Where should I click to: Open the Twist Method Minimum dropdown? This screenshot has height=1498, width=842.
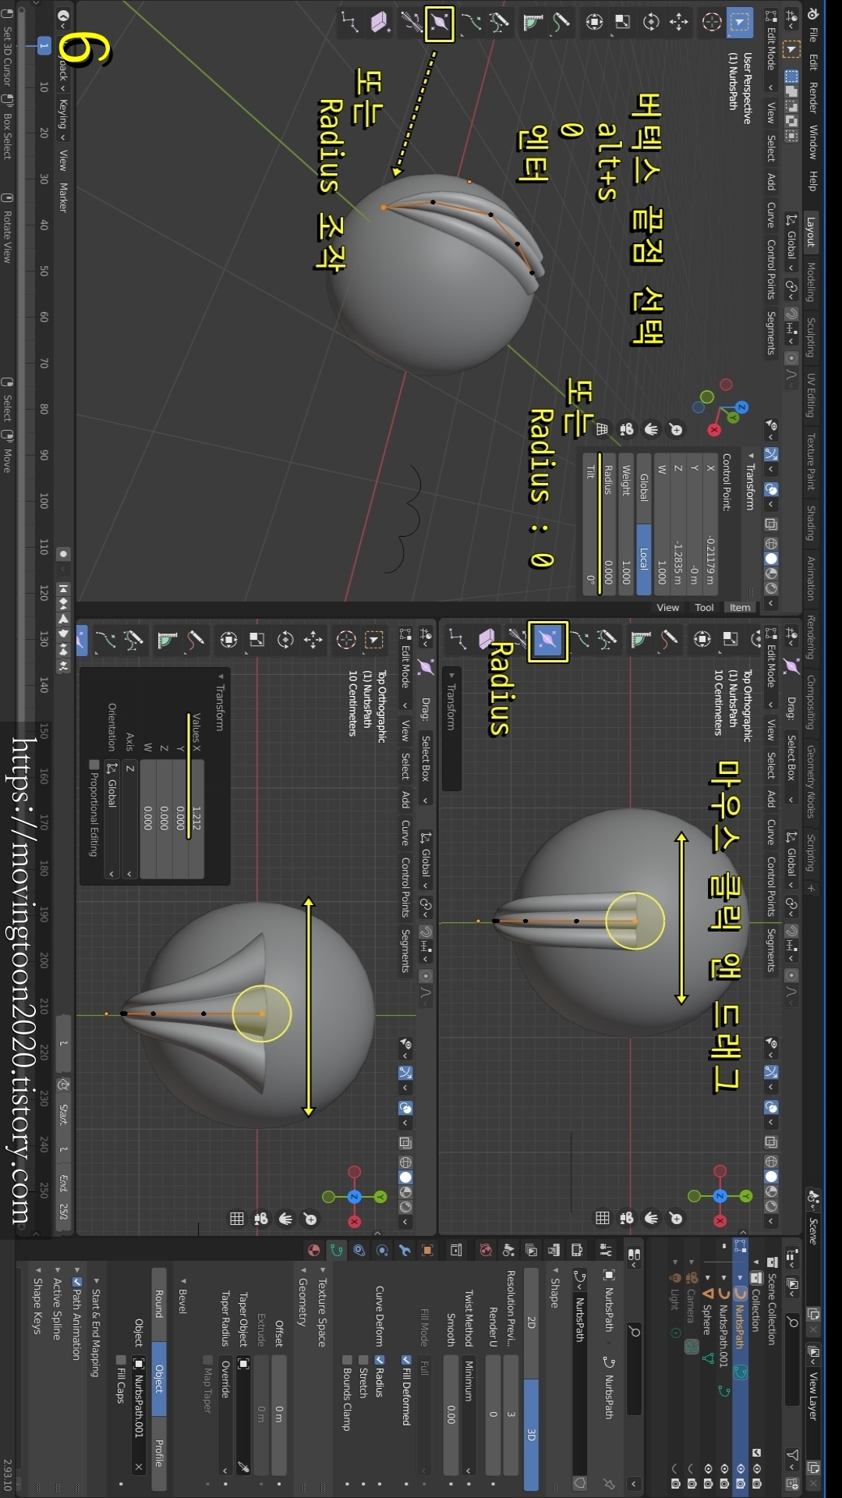point(469,1415)
